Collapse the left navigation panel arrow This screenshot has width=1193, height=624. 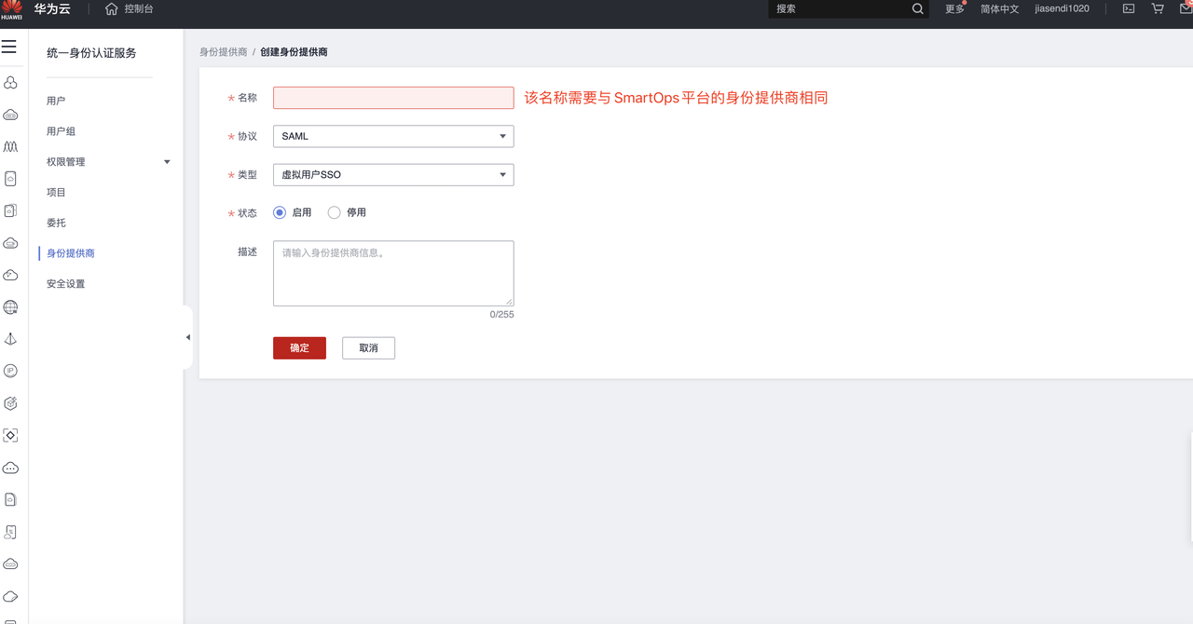pyautogui.click(x=187, y=337)
